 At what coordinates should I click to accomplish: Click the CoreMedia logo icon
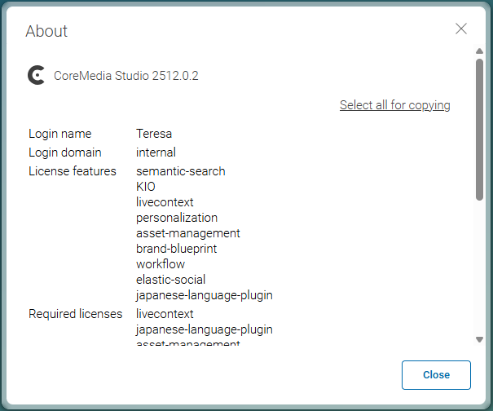36,76
